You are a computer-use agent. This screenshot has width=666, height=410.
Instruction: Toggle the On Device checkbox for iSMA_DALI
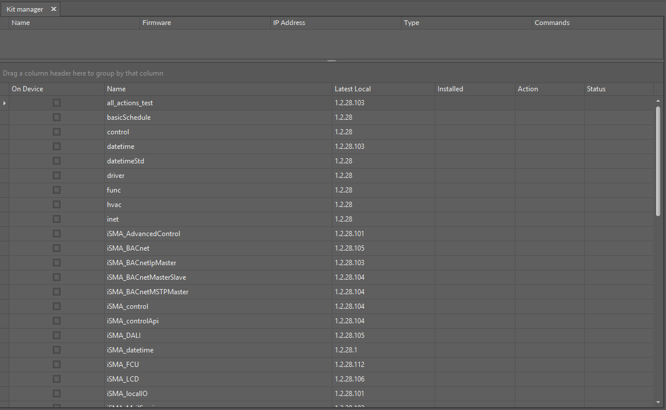[56, 336]
